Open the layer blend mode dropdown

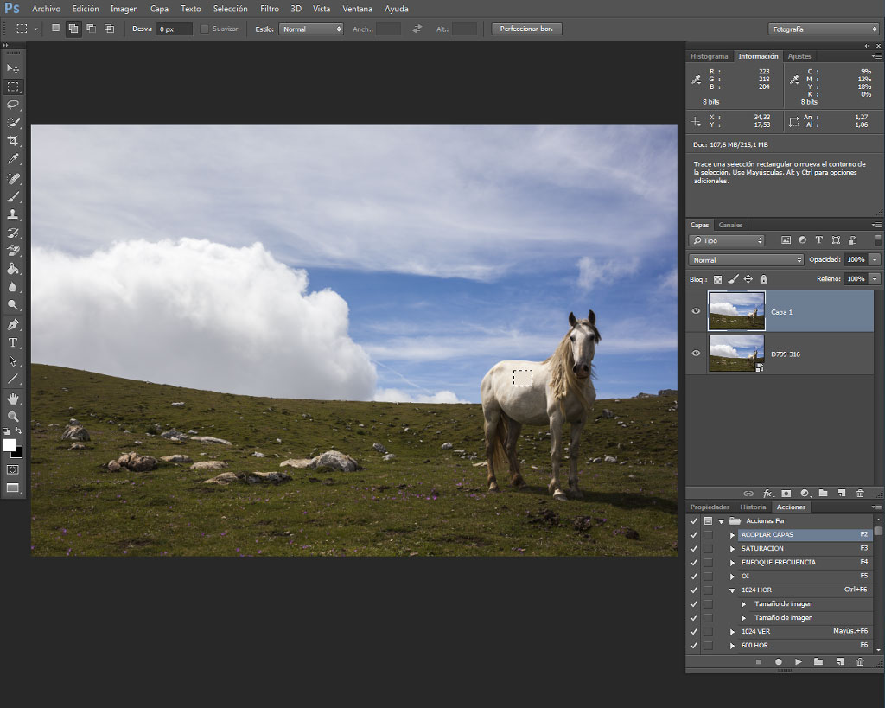pos(746,259)
